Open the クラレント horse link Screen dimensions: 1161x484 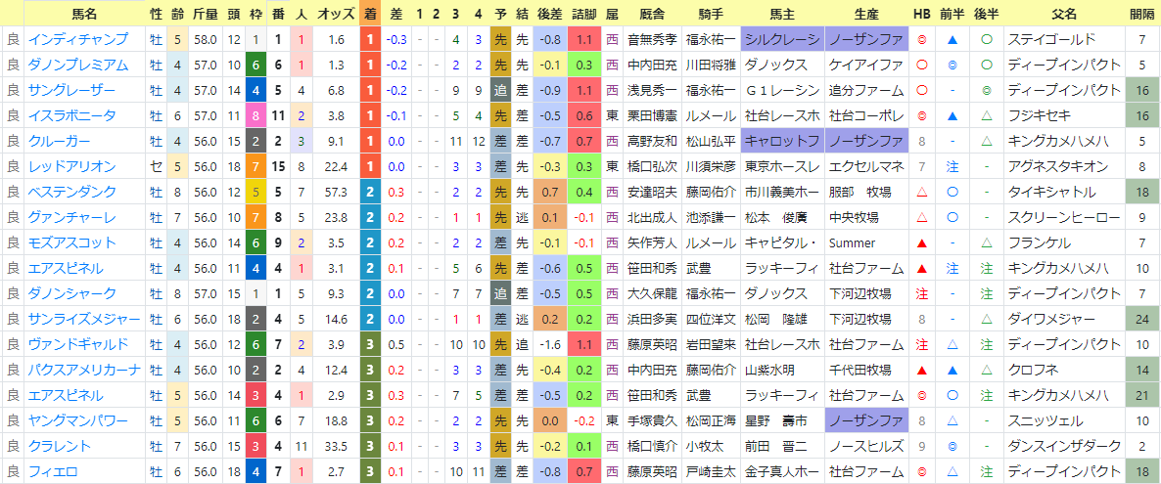[60, 446]
